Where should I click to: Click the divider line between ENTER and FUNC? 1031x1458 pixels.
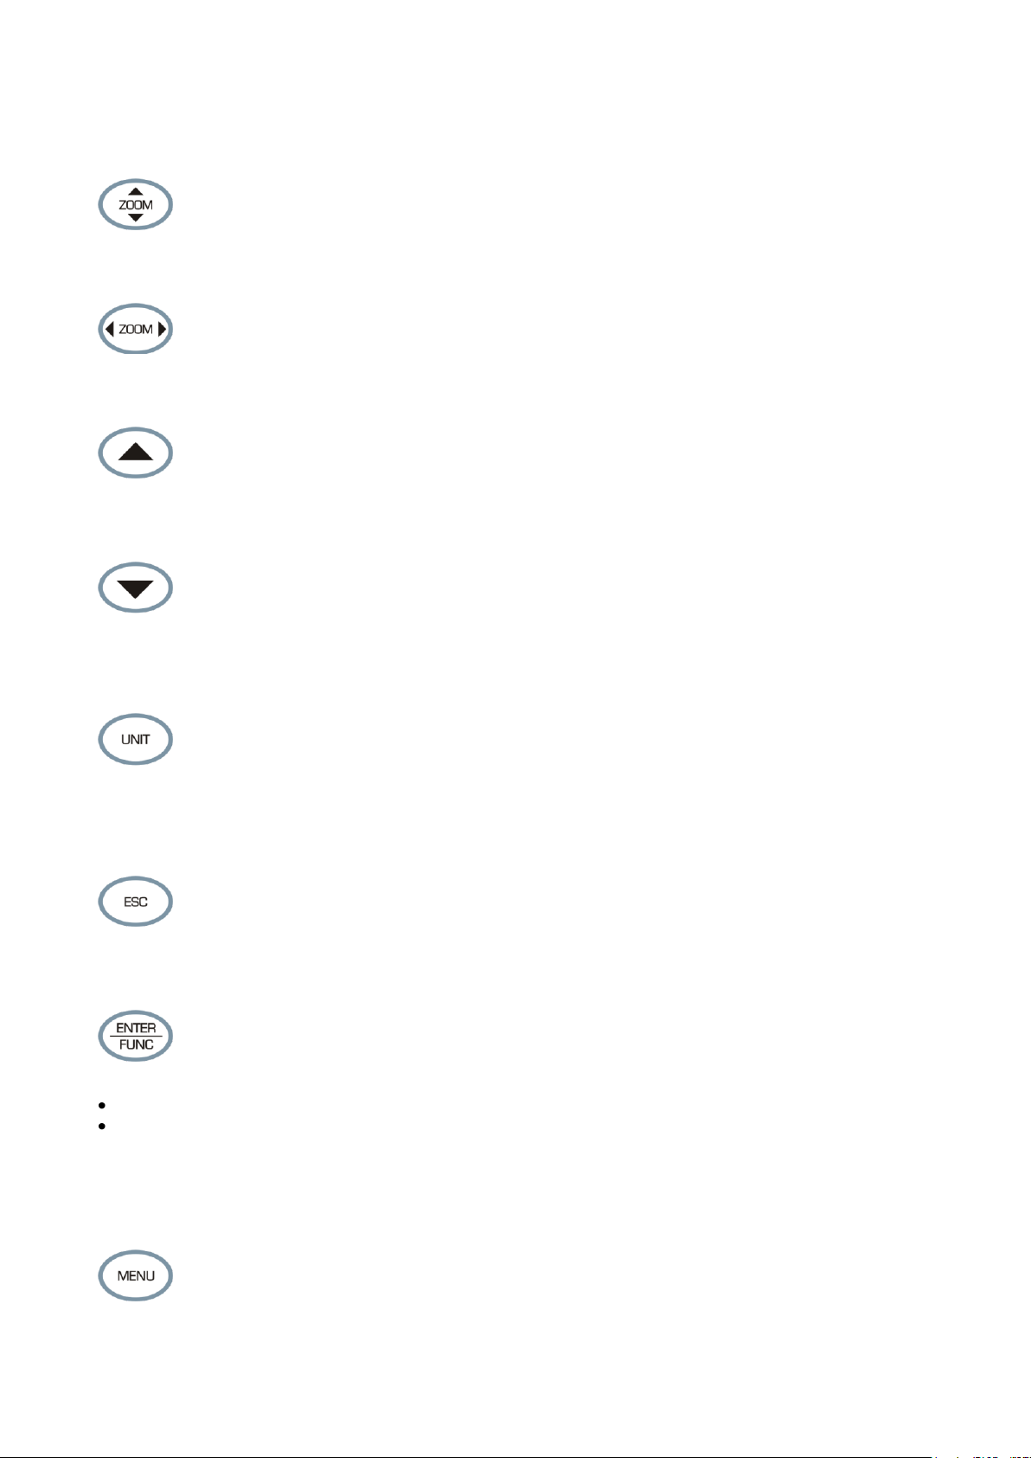[136, 1037]
